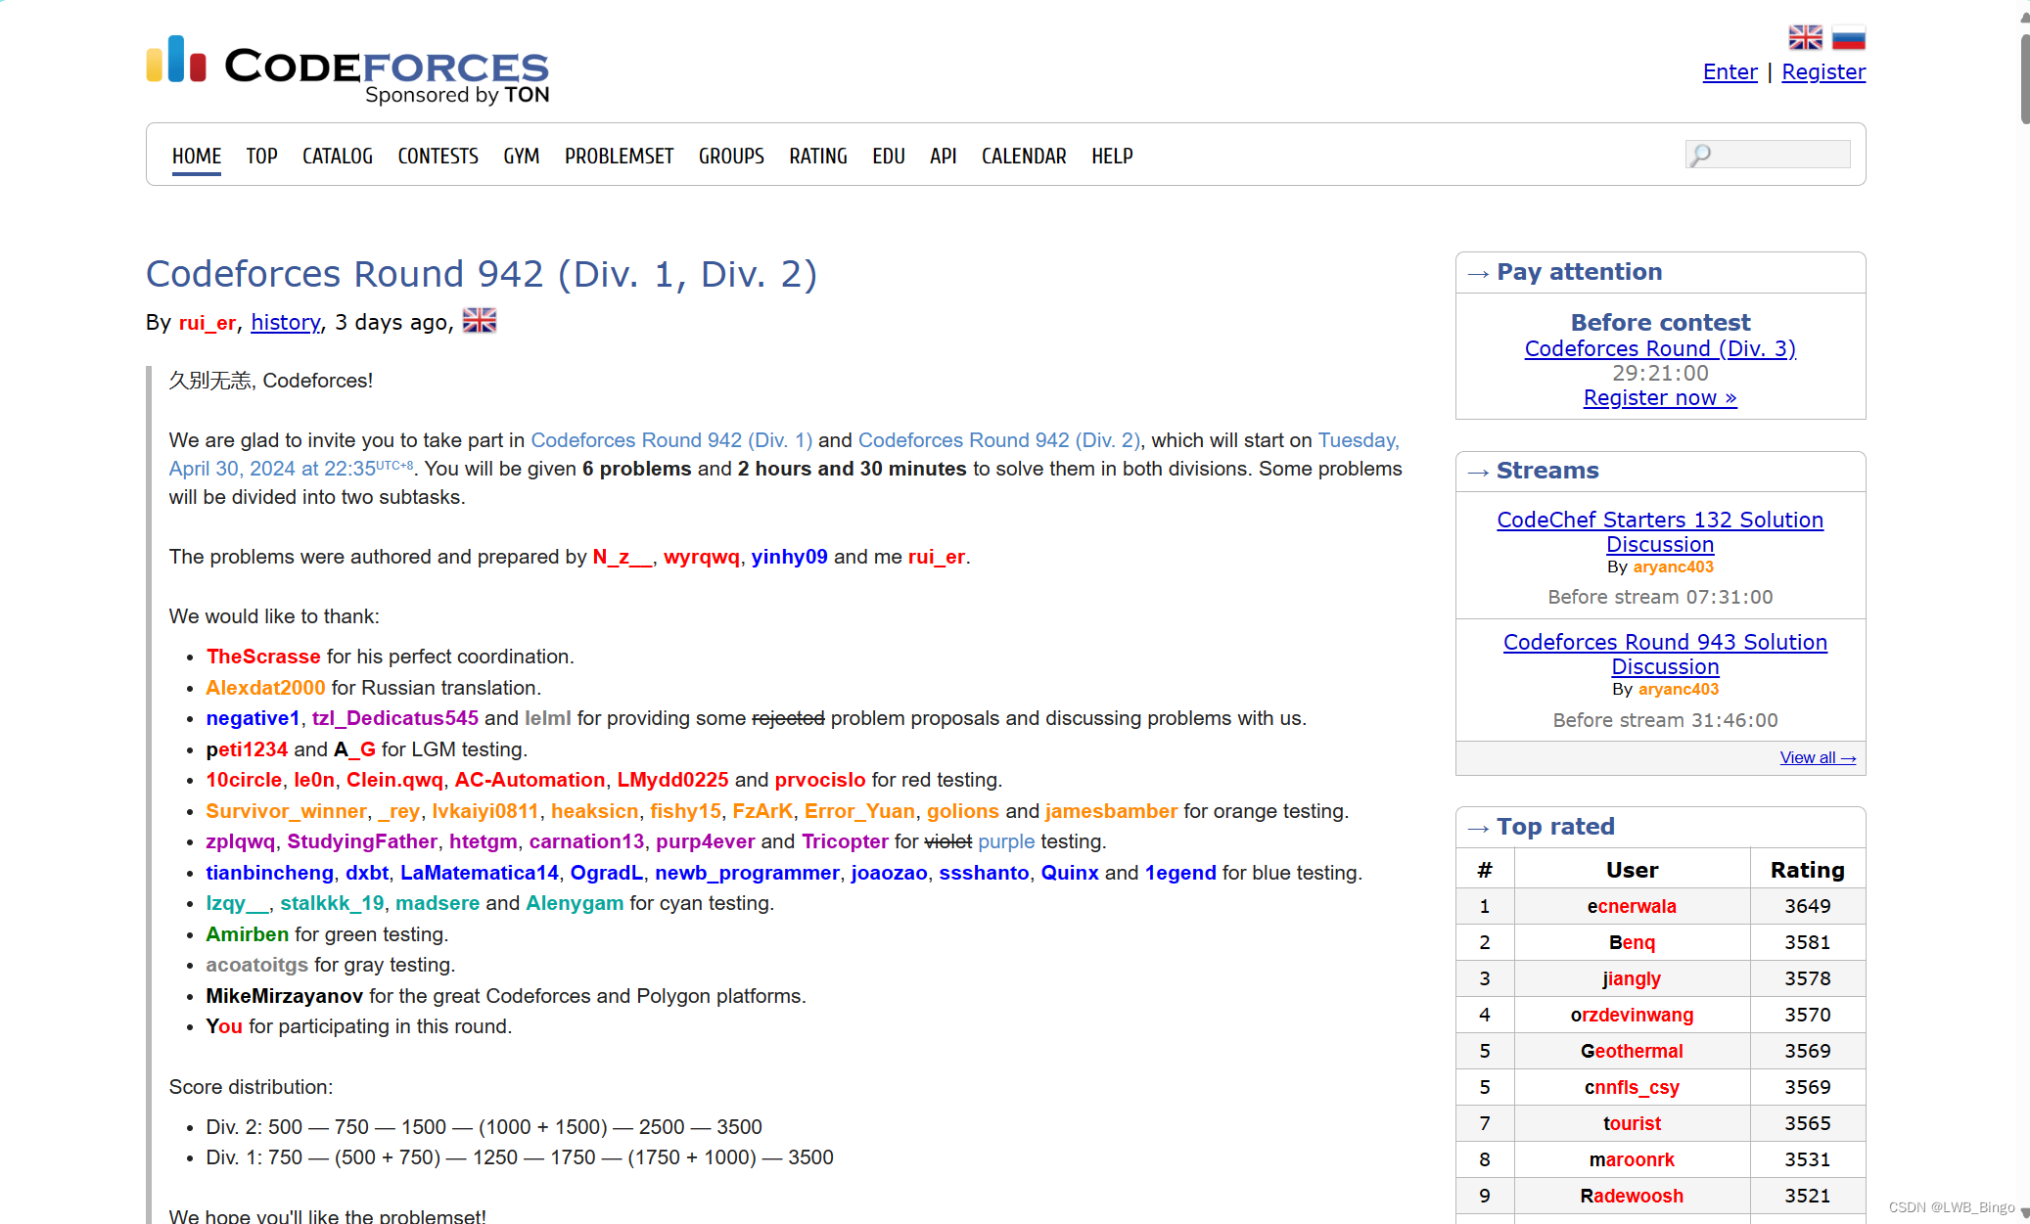The width and height of the screenshot is (2030, 1224).
Task: Click the UK flag beside post date
Action: click(x=480, y=321)
